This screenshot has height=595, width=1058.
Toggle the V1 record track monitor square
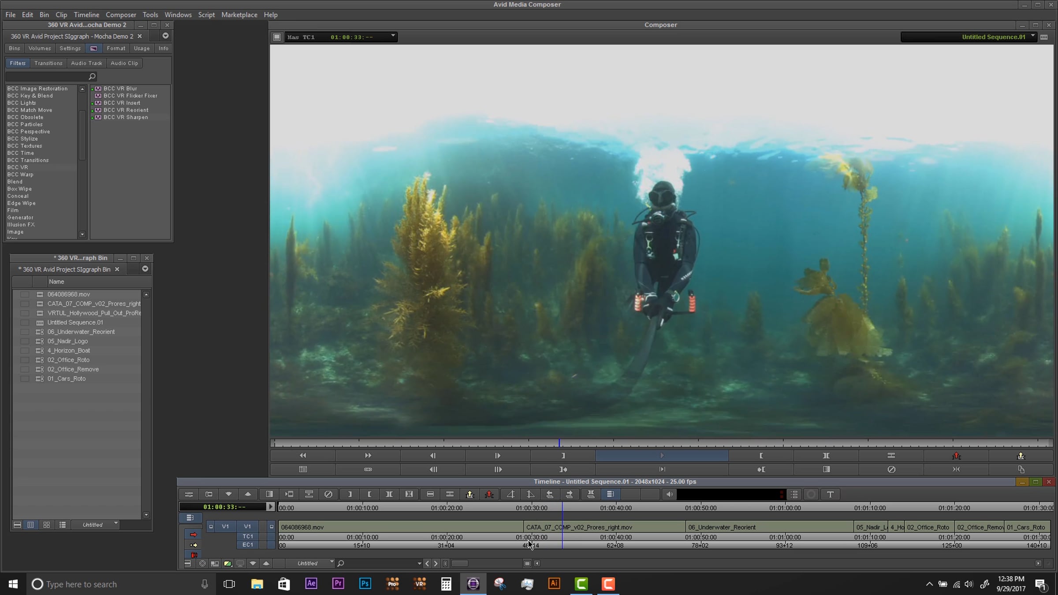[x=272, y=526]
